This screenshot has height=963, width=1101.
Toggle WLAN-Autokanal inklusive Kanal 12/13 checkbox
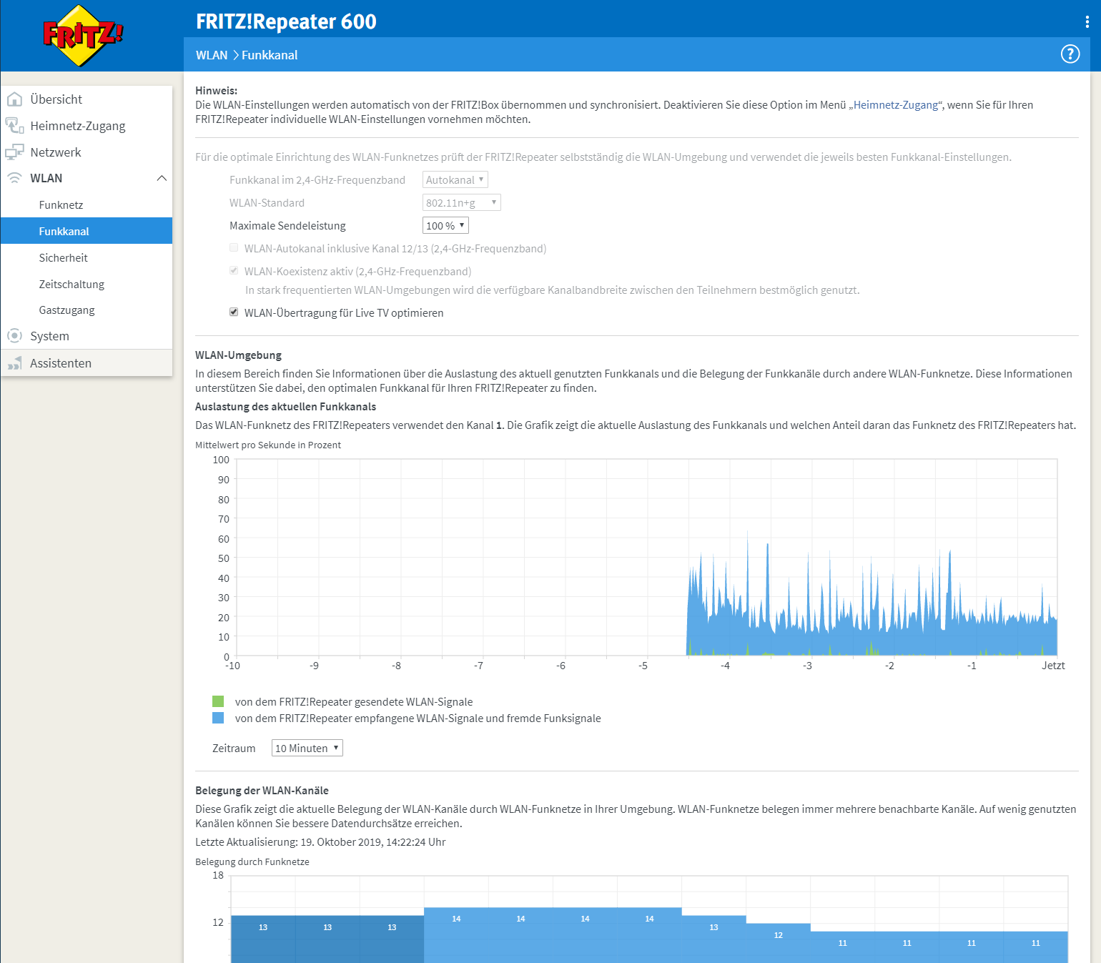tap(234, 248)
